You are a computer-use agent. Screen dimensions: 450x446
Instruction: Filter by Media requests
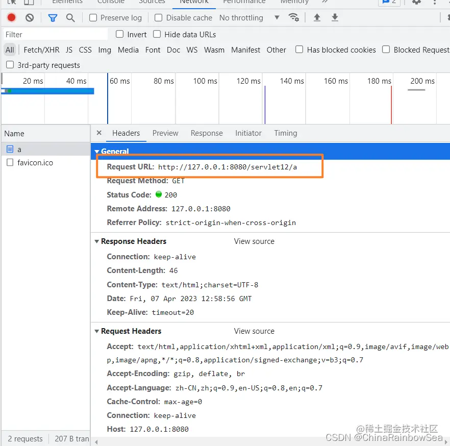(x=128, y=50)
